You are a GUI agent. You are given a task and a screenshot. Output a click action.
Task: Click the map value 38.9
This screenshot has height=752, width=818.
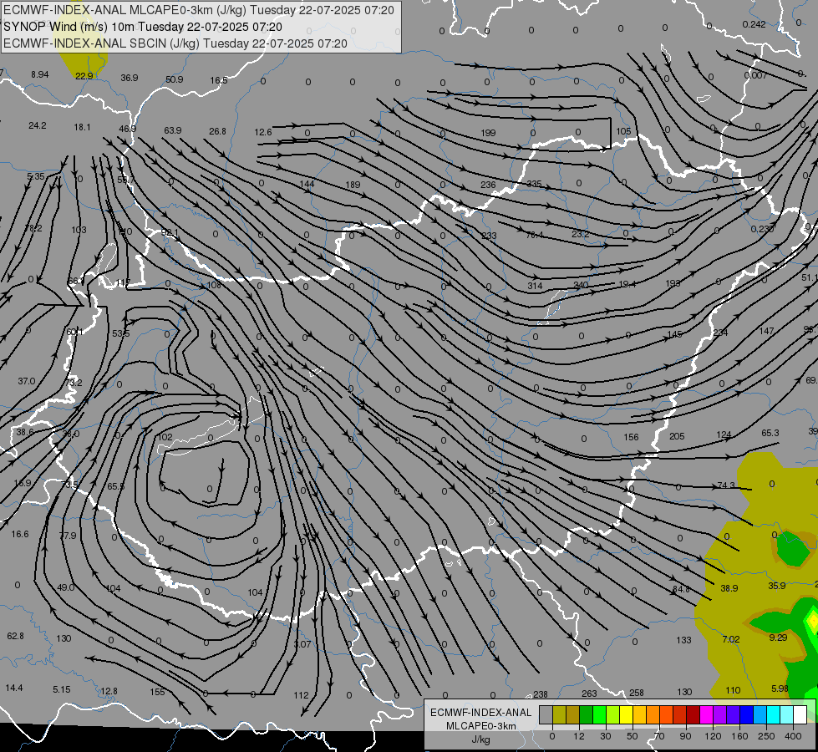pos(729,588)
